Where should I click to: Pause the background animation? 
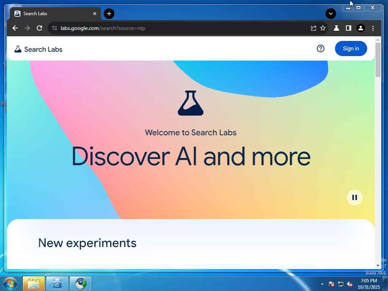click(355, 197)
